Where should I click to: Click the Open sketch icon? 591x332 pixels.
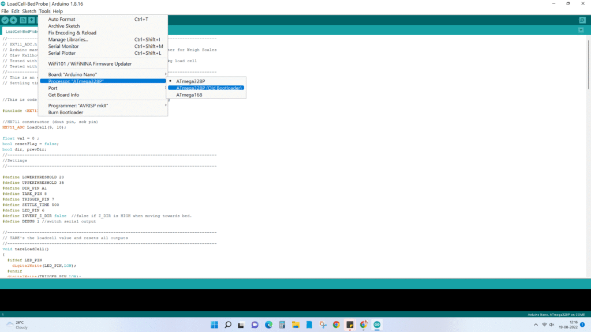click(32, 20)
